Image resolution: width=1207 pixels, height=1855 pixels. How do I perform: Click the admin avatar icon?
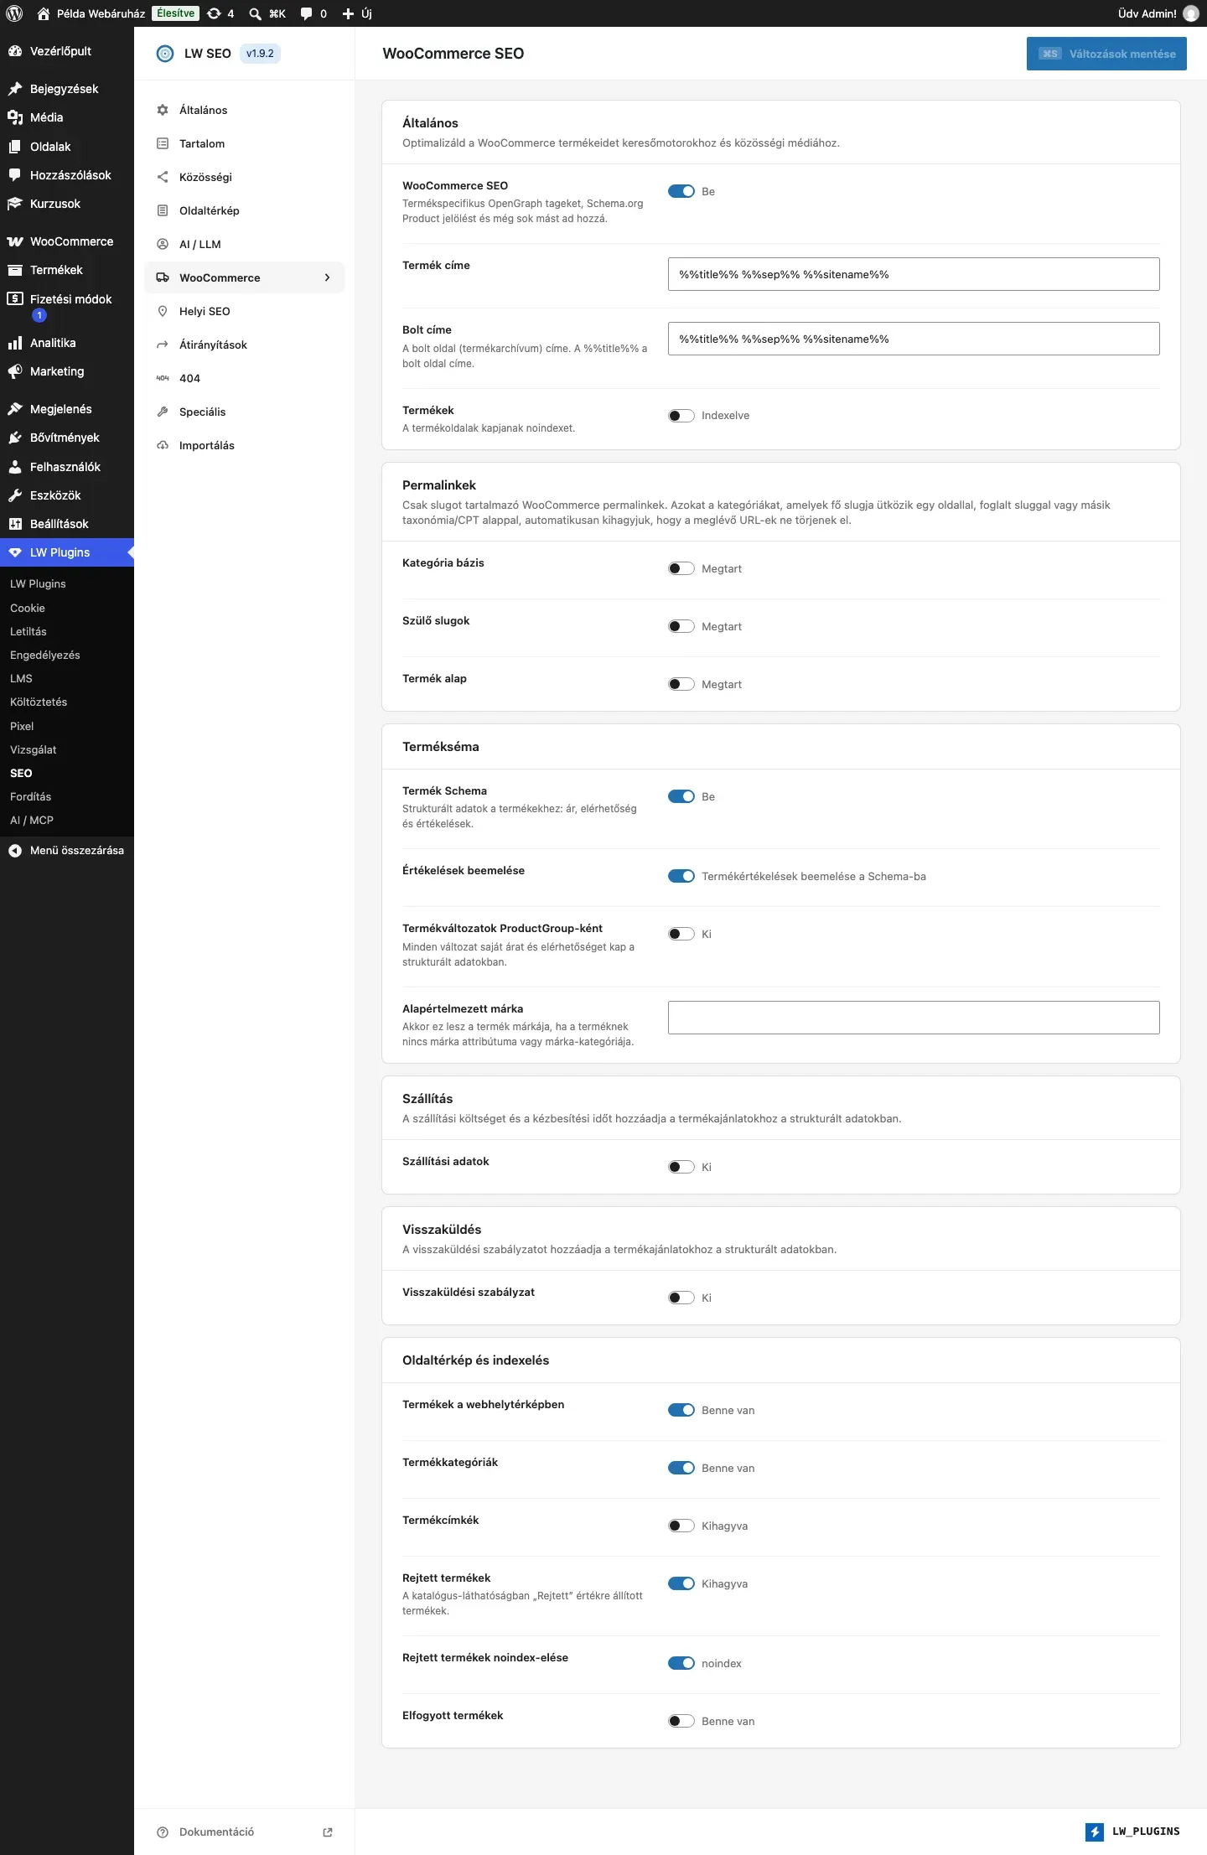click(x=1190, y=13)
